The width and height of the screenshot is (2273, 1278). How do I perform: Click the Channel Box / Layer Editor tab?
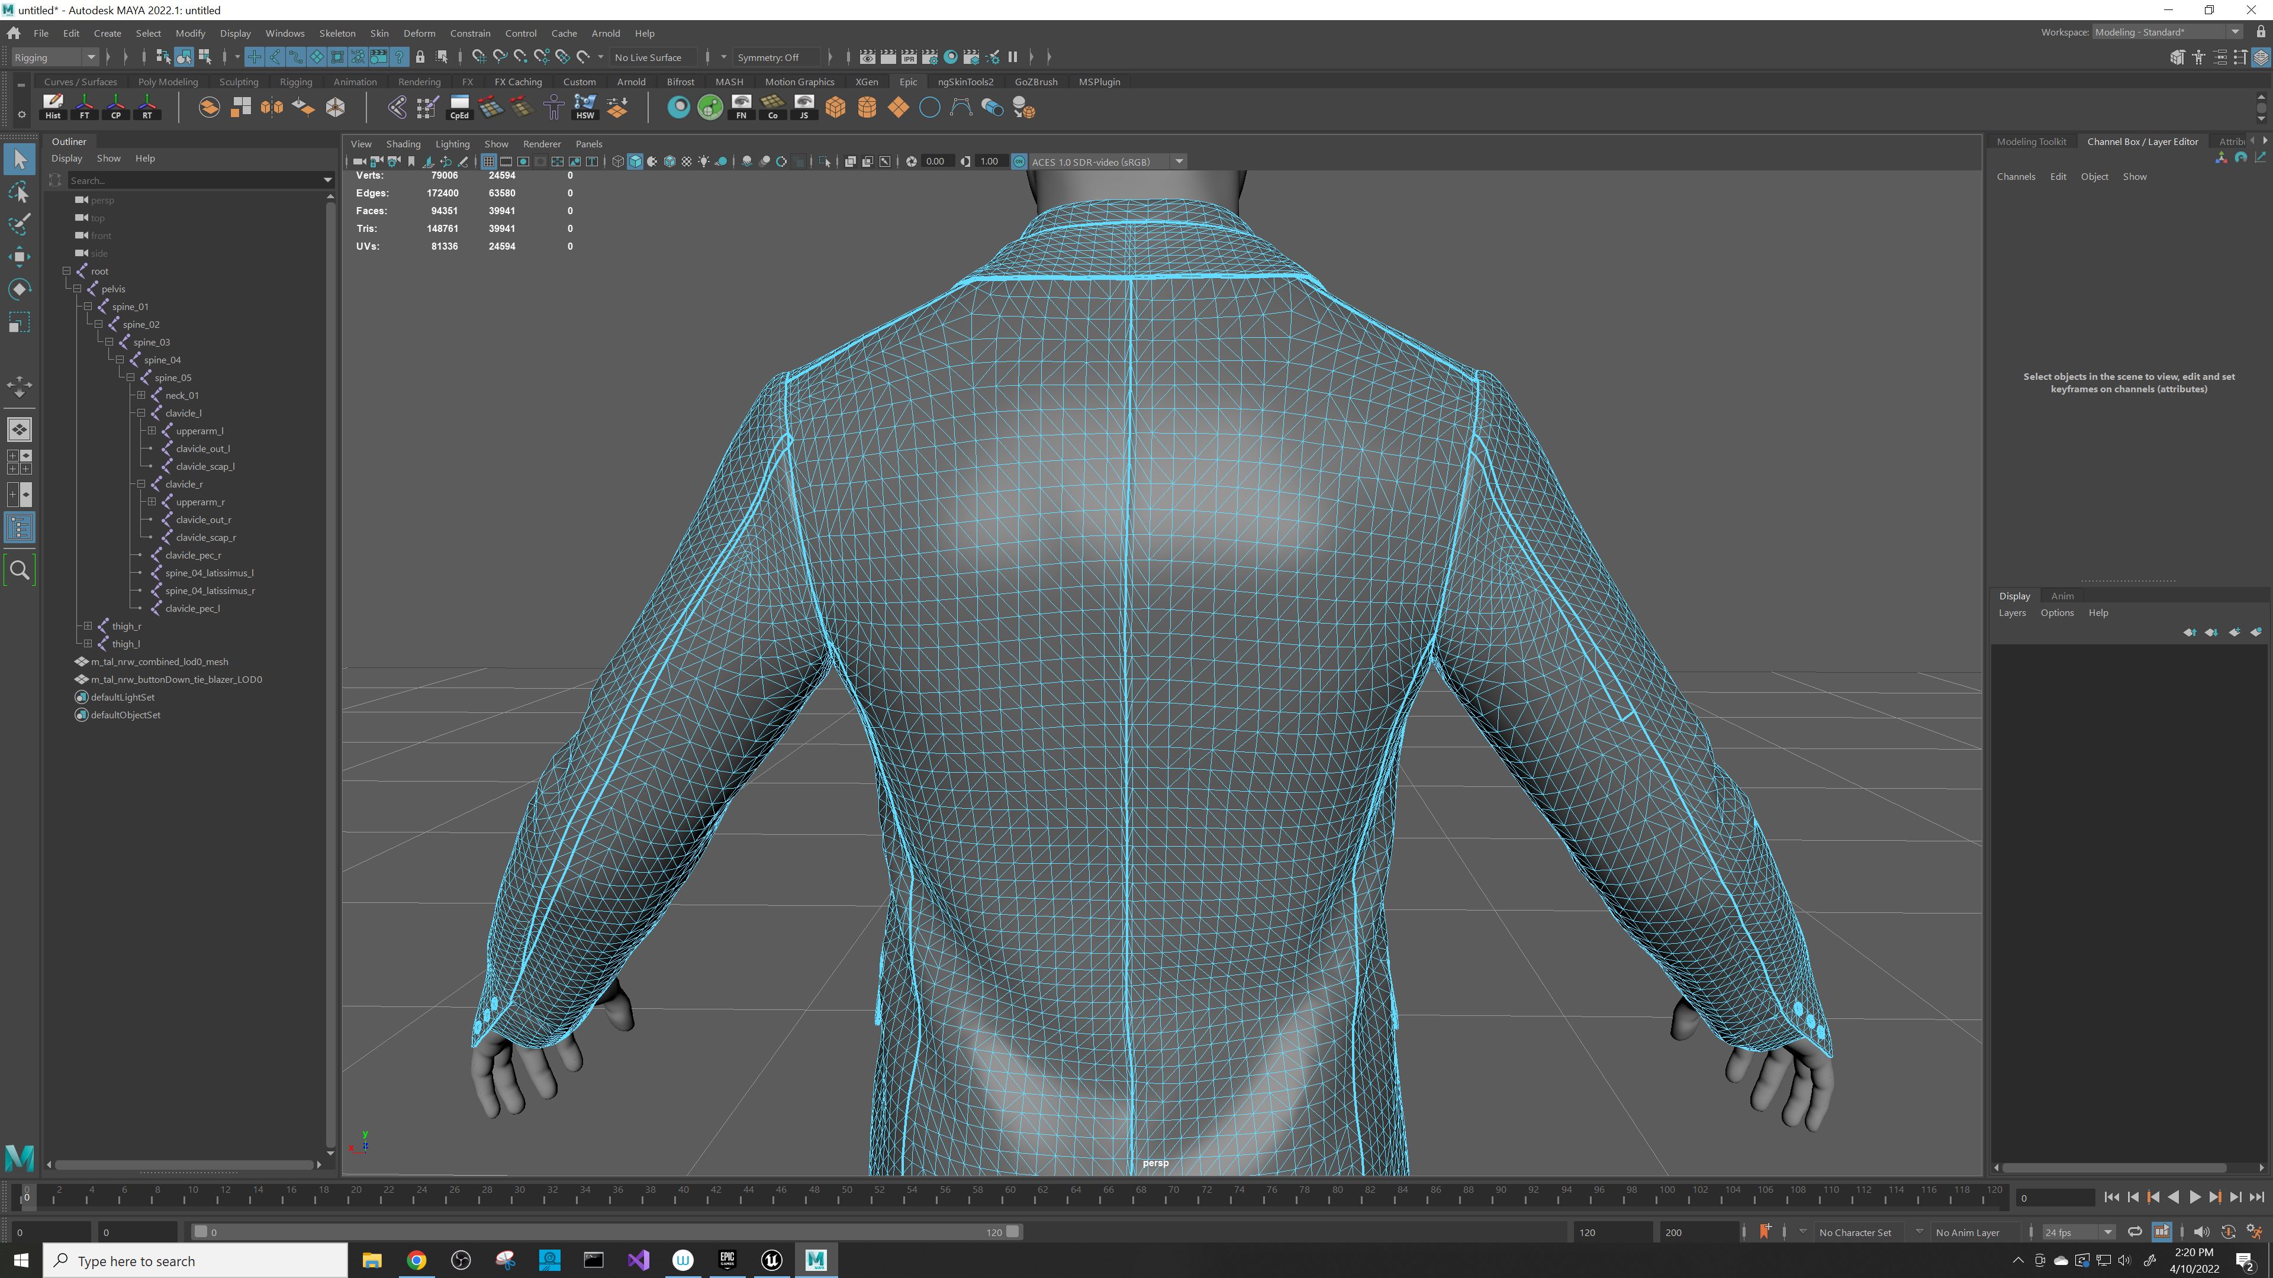(x=2143, y=141)
